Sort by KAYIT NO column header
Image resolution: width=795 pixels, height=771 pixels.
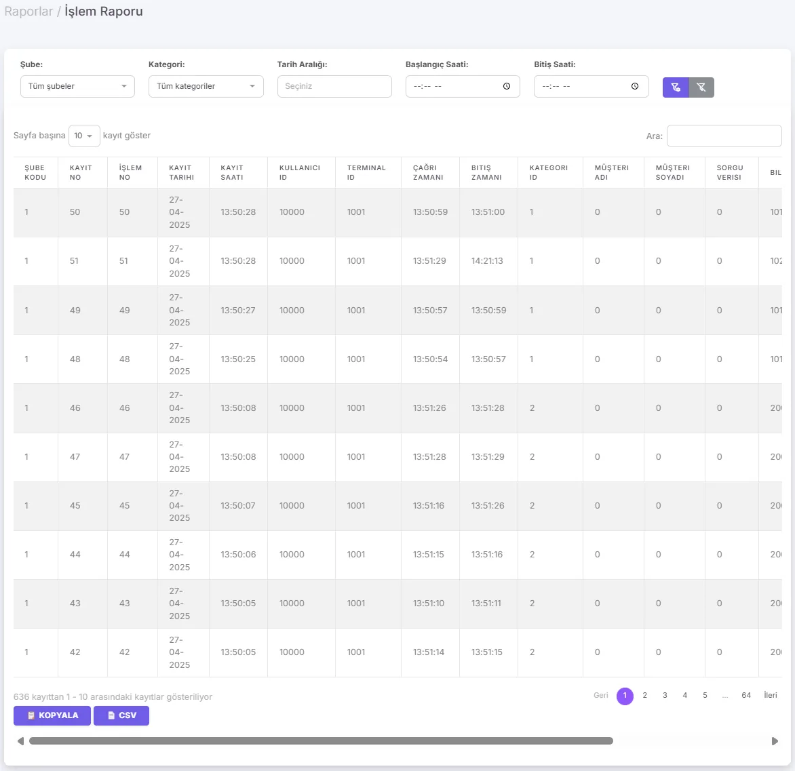pos(83,172)
